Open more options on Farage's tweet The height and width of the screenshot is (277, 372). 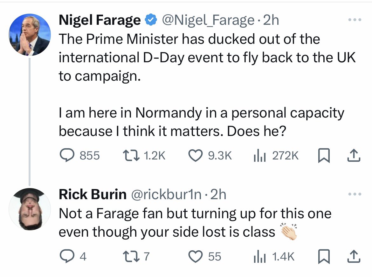355,20
